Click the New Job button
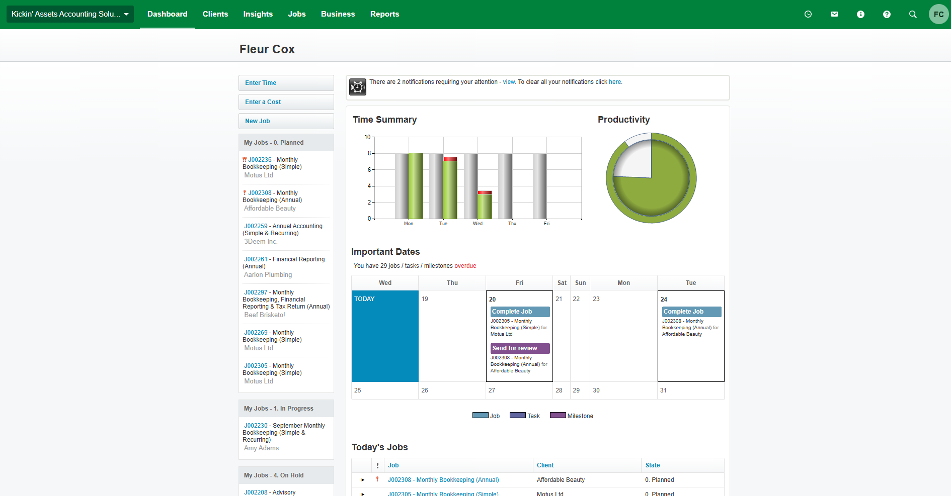Screen dimensions: 951x496 286,121
